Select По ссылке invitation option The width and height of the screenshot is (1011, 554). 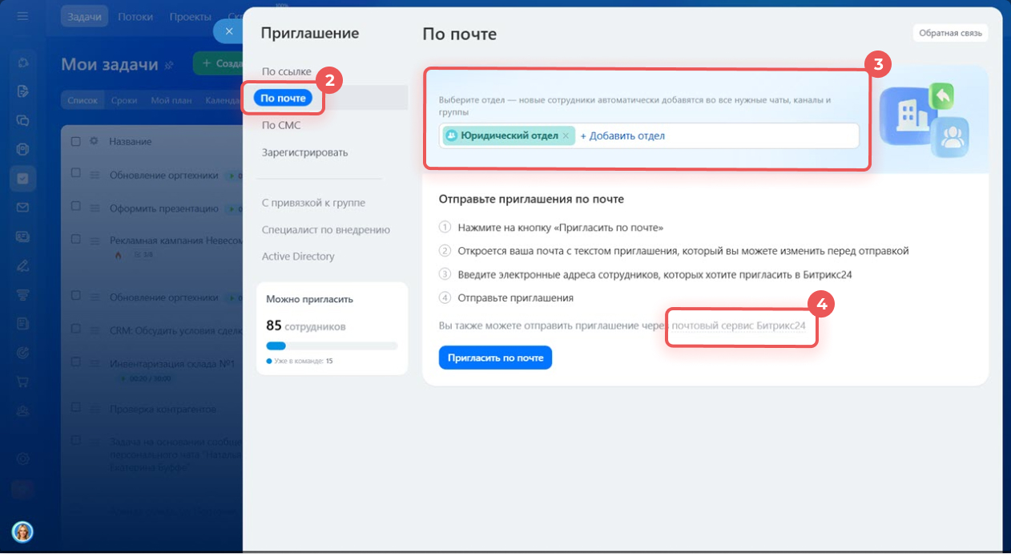[x=286, y=71]
